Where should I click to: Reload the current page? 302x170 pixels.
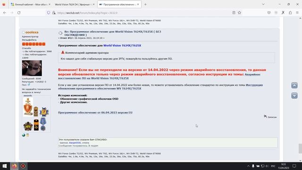[19, 13]
